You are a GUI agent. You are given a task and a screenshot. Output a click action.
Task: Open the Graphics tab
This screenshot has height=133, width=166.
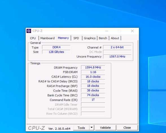[90, 38]
